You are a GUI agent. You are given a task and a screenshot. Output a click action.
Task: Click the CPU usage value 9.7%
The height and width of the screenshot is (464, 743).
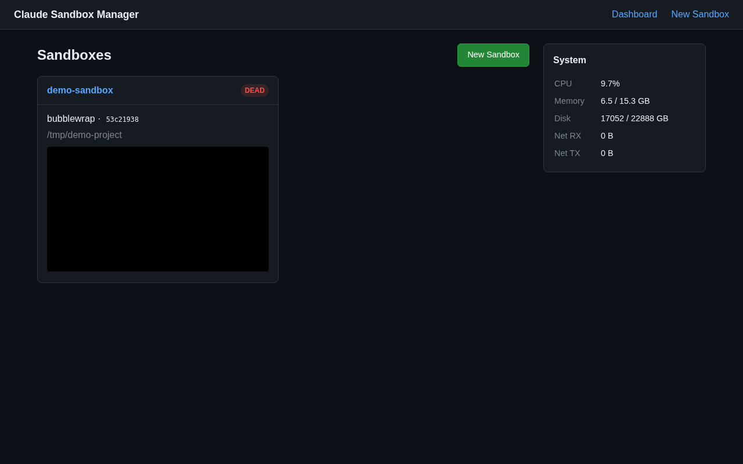[x=610, y=83]
